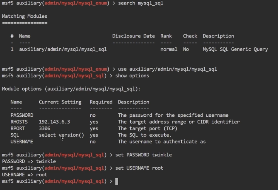Viewport: 278px width, 190px height.
Task: Click the 'normal' rank value
Action: point(169,49)
